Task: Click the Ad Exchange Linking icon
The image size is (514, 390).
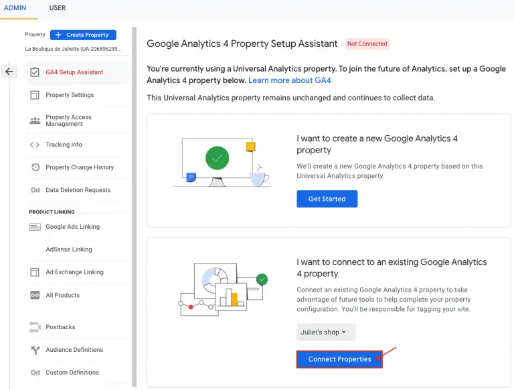Action: click(35, 272)
